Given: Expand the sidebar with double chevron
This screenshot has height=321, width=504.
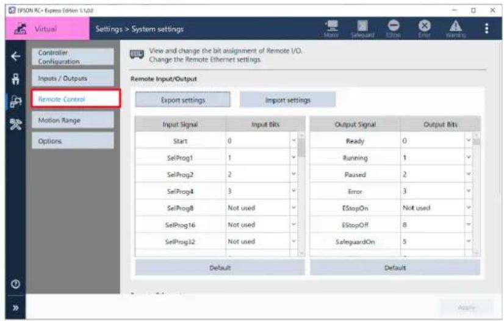Looking at the screenshot, I should 15,308.
